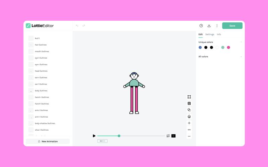Select the first black color swatch
Image resolution: width=268 pixels, height=167 pixels.
point(206,47)
